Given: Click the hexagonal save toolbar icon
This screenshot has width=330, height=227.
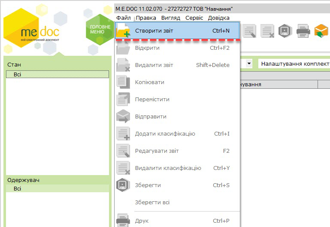Looking at the screenshot, I should click(285, 31).
